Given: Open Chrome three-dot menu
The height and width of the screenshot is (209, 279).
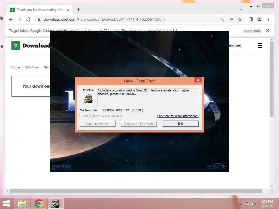Looking at the screenshot, I should tap(268, 19).
